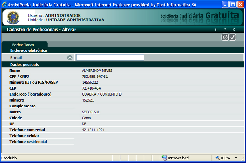Viewport: 246px width, 163px height.
Task: Maximize the Internet Explorer window
Action: point(233,5)
